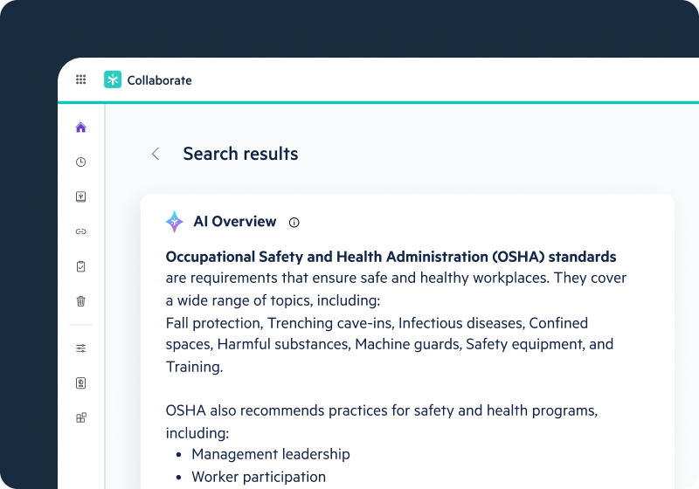Click the info icon beside AI Overview
699x489 pixels.
click(x=294, y=223)
